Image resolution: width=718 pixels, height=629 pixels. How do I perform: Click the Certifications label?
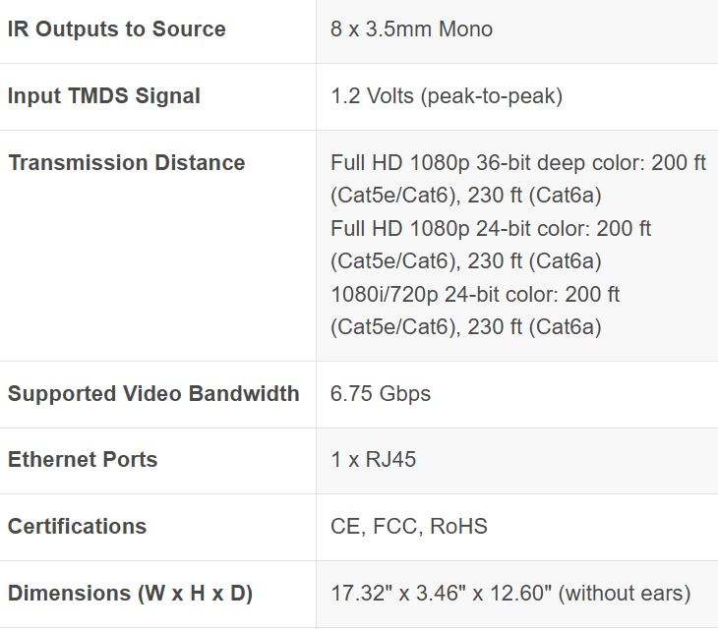[x=77, y=527]
